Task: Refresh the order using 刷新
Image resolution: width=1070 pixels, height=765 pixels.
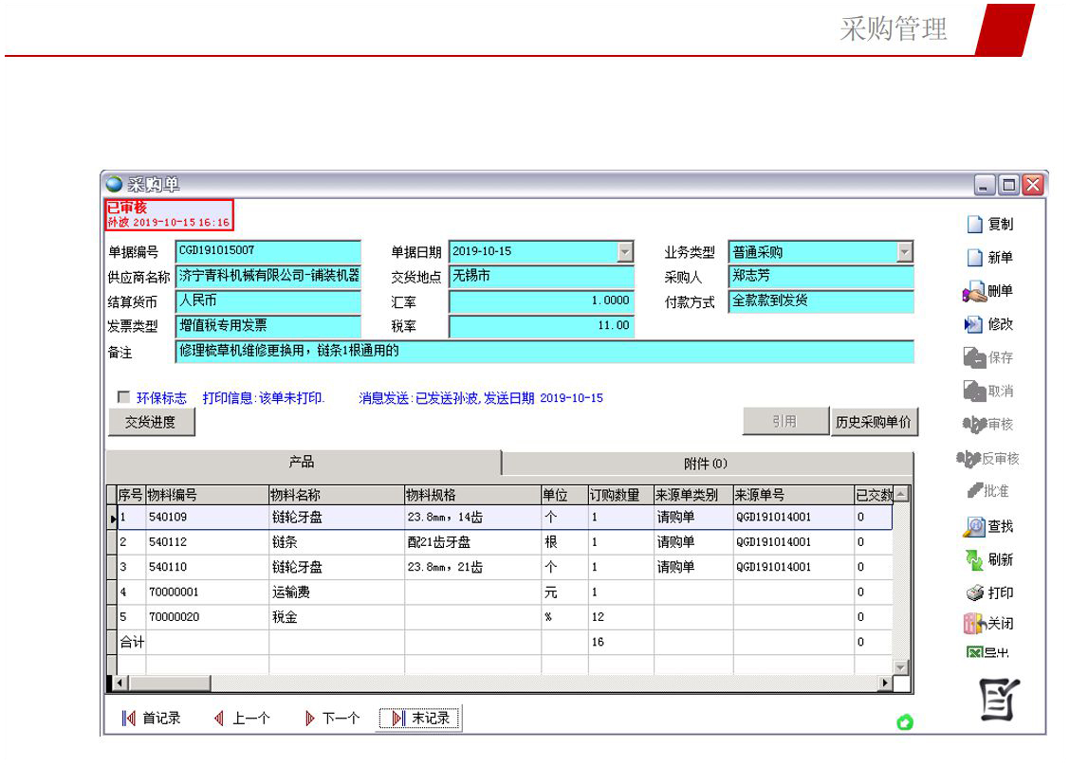Action: pos(974,559)
